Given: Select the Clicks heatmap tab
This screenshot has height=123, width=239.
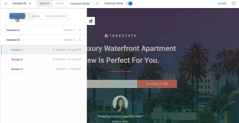Looking at the screenshot, I should (36, 16).
